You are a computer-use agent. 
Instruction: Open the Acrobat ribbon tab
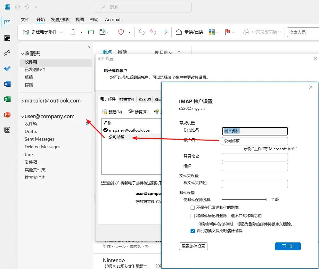point(112,20)
